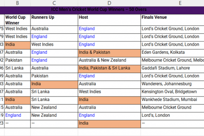Click Australia runner-up in first West Indies row

54,30
